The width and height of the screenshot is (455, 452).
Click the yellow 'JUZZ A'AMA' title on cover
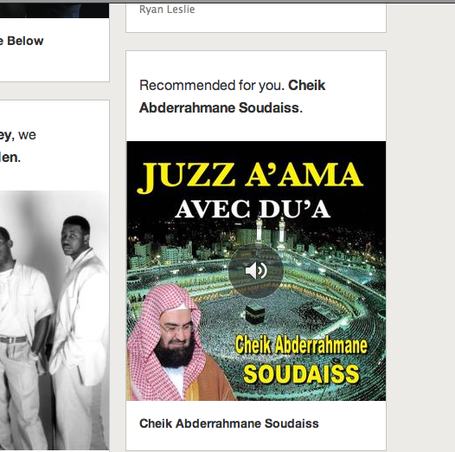[x=250, y=177]
